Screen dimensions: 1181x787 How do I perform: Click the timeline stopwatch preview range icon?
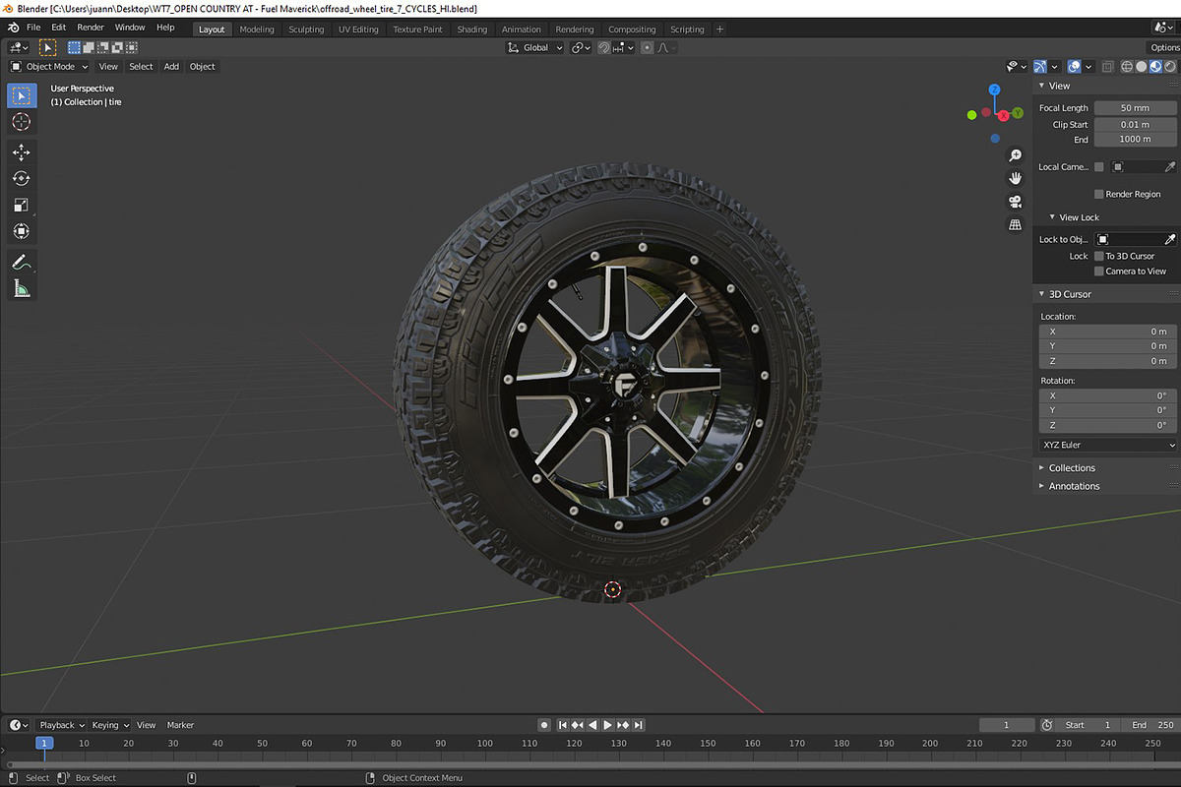pyautogui.click(x=1047, y=725)
